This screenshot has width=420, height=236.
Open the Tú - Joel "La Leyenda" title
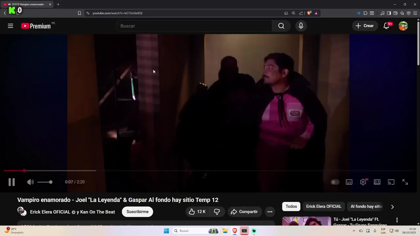point(360,222)
